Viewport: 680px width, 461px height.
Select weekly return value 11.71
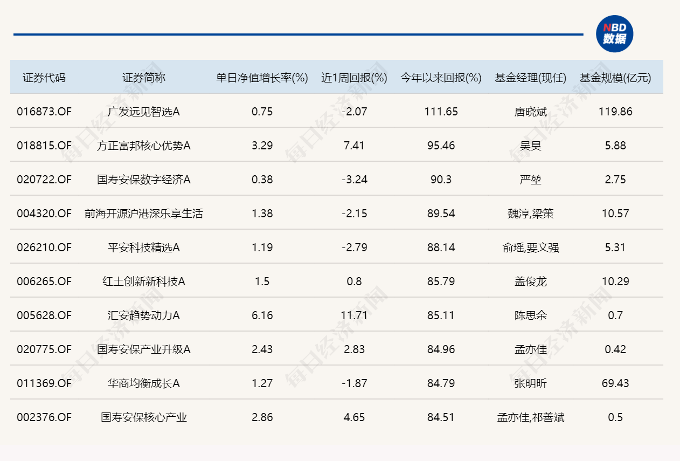(355, 315)
